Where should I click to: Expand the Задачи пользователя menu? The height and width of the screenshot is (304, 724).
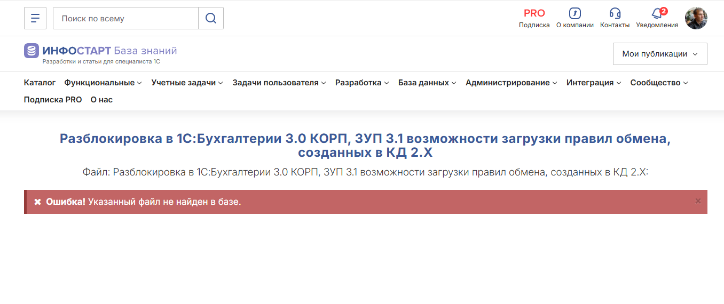(279, 83)
